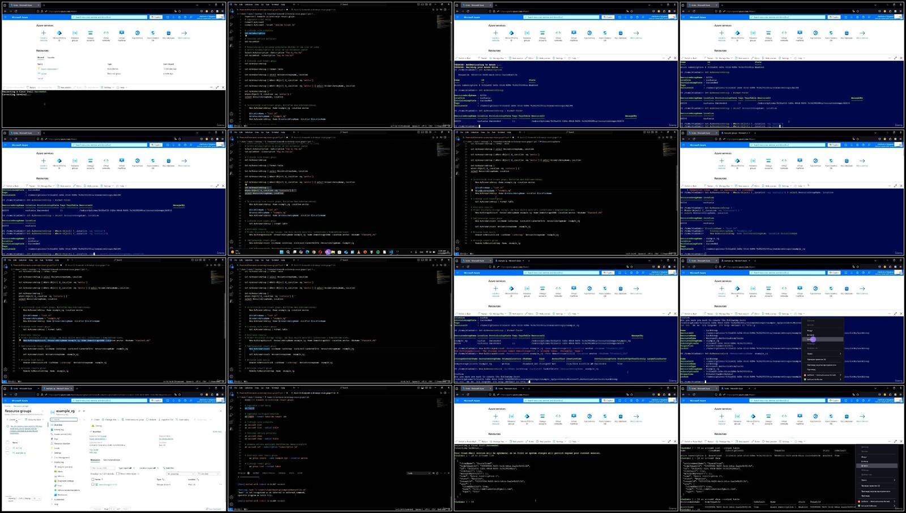Screen dimensions: 906x513
Task: Tick the Name header checkbox in resources table
Action: click(93, 479)
